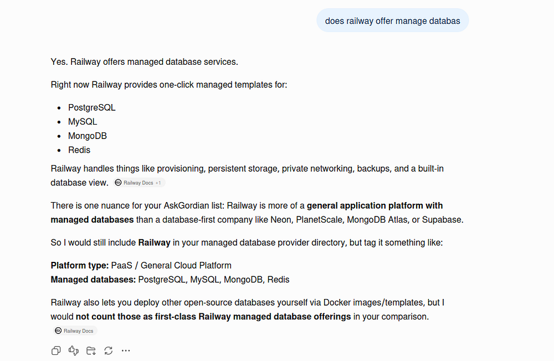
Task: Open the thumbs up/down feedback icon
Action: pos(74,350)
